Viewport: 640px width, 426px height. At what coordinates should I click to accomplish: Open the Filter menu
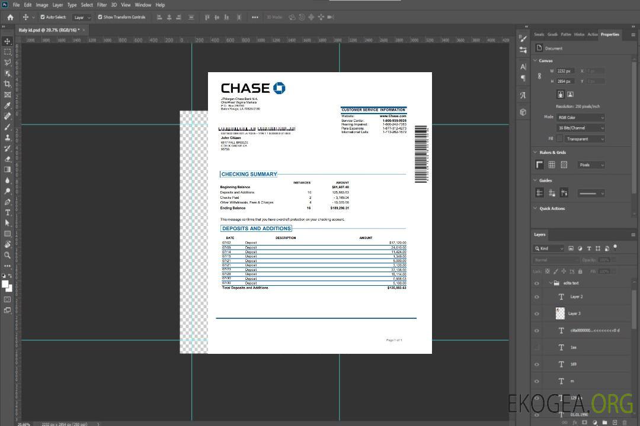[102, 5]
